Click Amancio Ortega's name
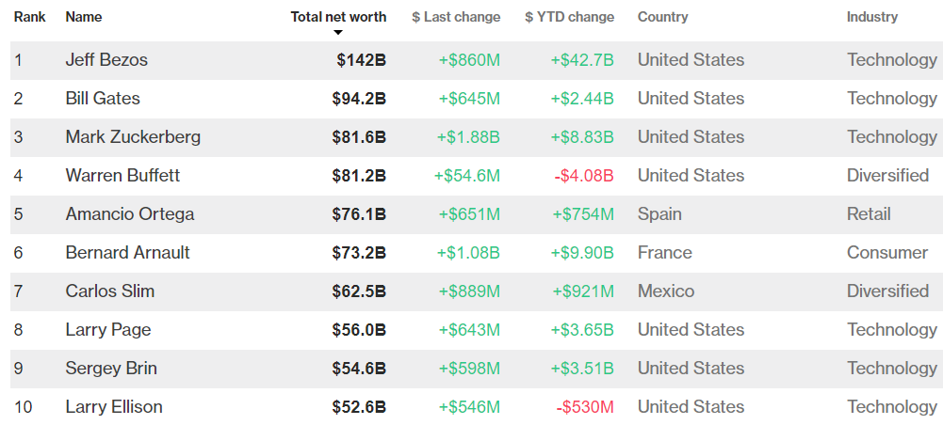 pos(130,214)
